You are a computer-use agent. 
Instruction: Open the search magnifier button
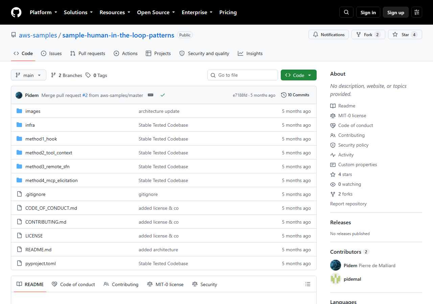click(346, 12)
